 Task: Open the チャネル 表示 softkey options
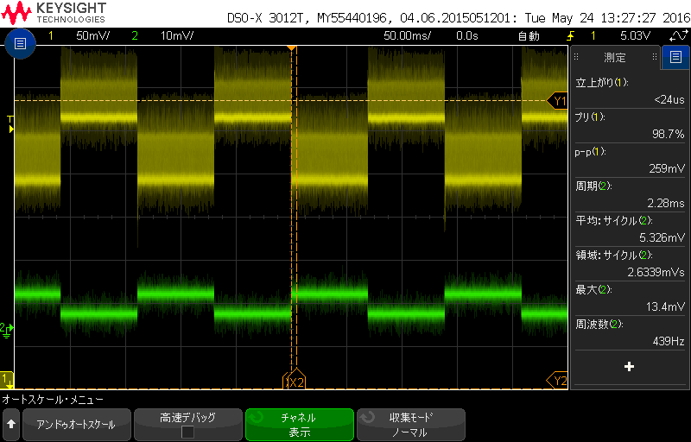[x=300, y=425]
